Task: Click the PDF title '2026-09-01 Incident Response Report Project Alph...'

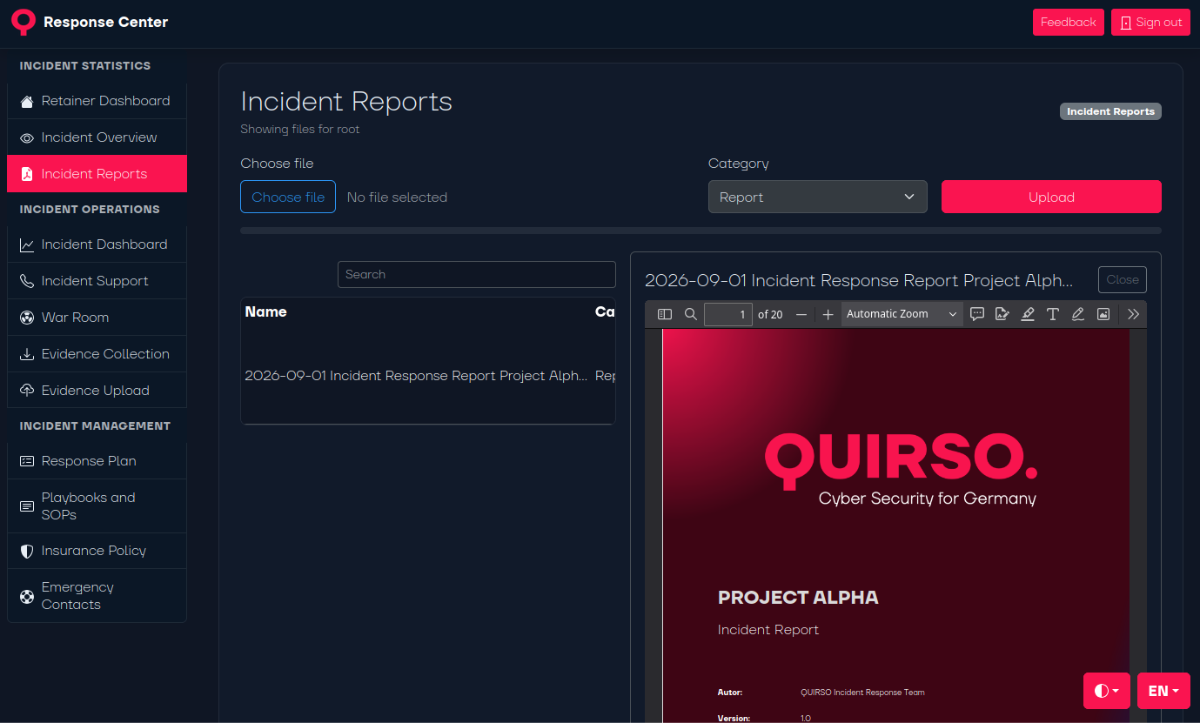Action: (x=859, y=280)
